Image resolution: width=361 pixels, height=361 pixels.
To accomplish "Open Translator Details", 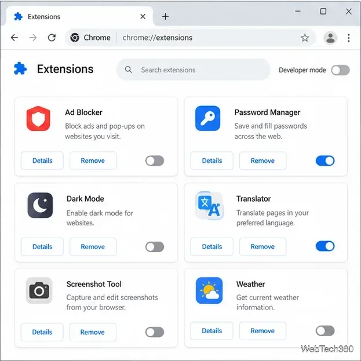I will 212,247.
